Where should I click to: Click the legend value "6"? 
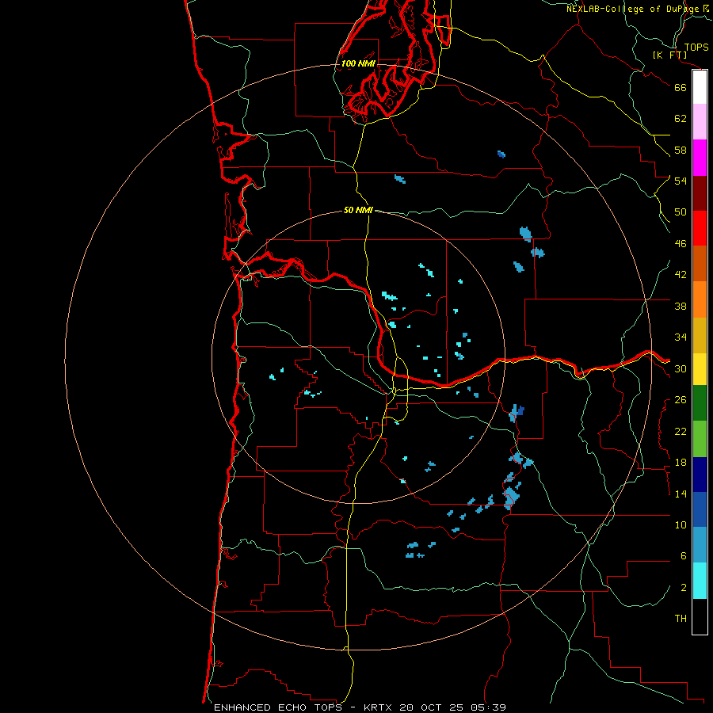coord(684,556)
